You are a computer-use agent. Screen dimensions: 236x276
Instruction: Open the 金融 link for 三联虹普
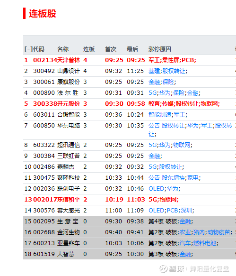(x=154, y=156)
